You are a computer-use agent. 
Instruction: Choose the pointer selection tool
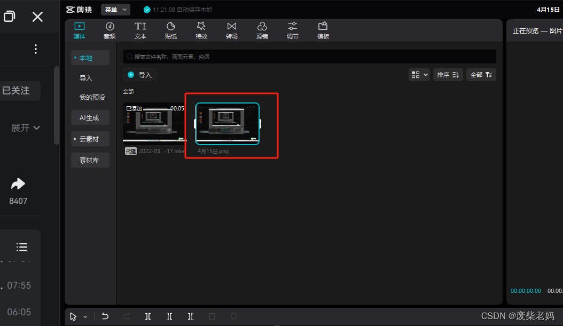point(73,317)
